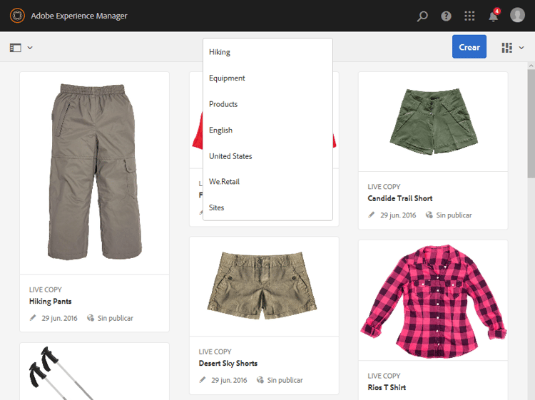Expand the view switcher dropdown chevron
Viewport: 535px width, 400px height.
(x=521, y=48)
